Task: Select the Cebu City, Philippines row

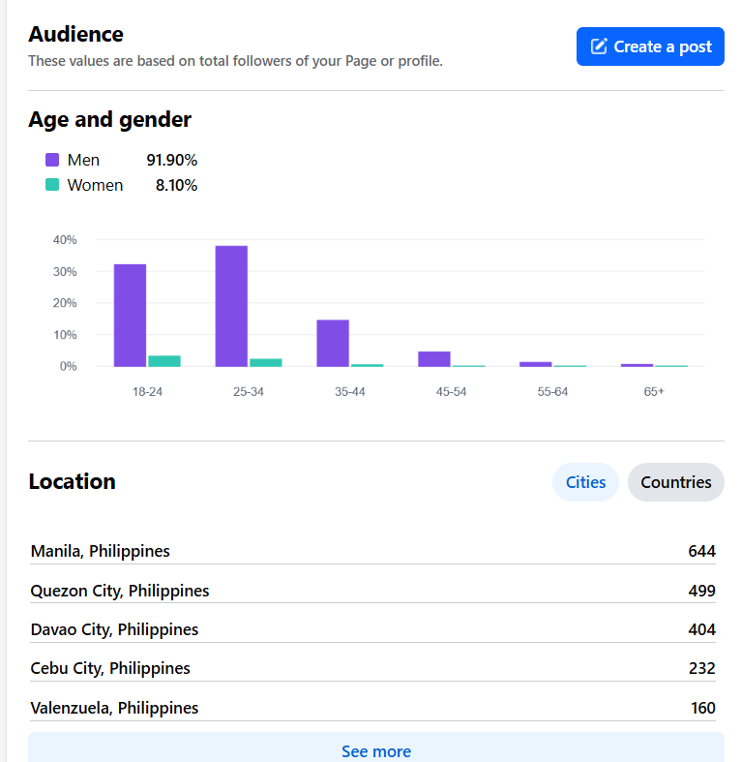Action: (372, 668)
